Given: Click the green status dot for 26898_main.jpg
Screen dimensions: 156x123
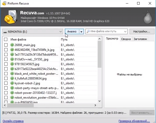Looking at the screenshot, I should click(x=12, y=45).
